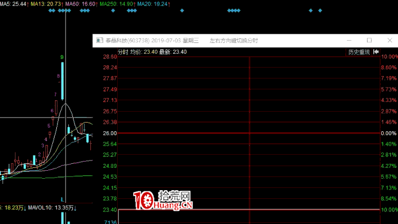Click the 7136 volume axis label

110,222
